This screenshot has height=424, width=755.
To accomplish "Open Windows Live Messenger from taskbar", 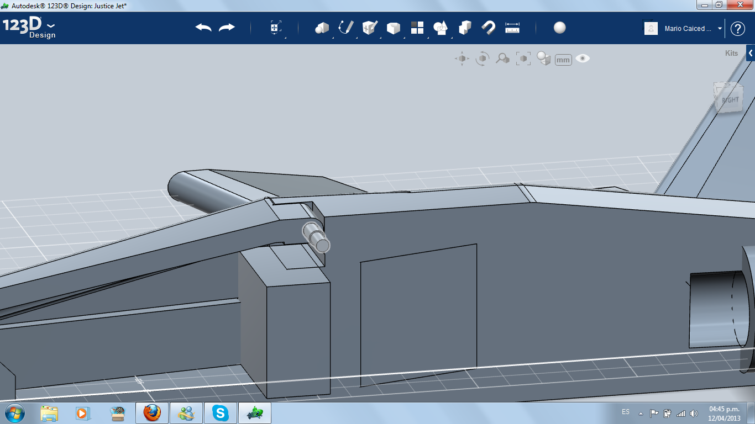I will click(x=186, y=413).
